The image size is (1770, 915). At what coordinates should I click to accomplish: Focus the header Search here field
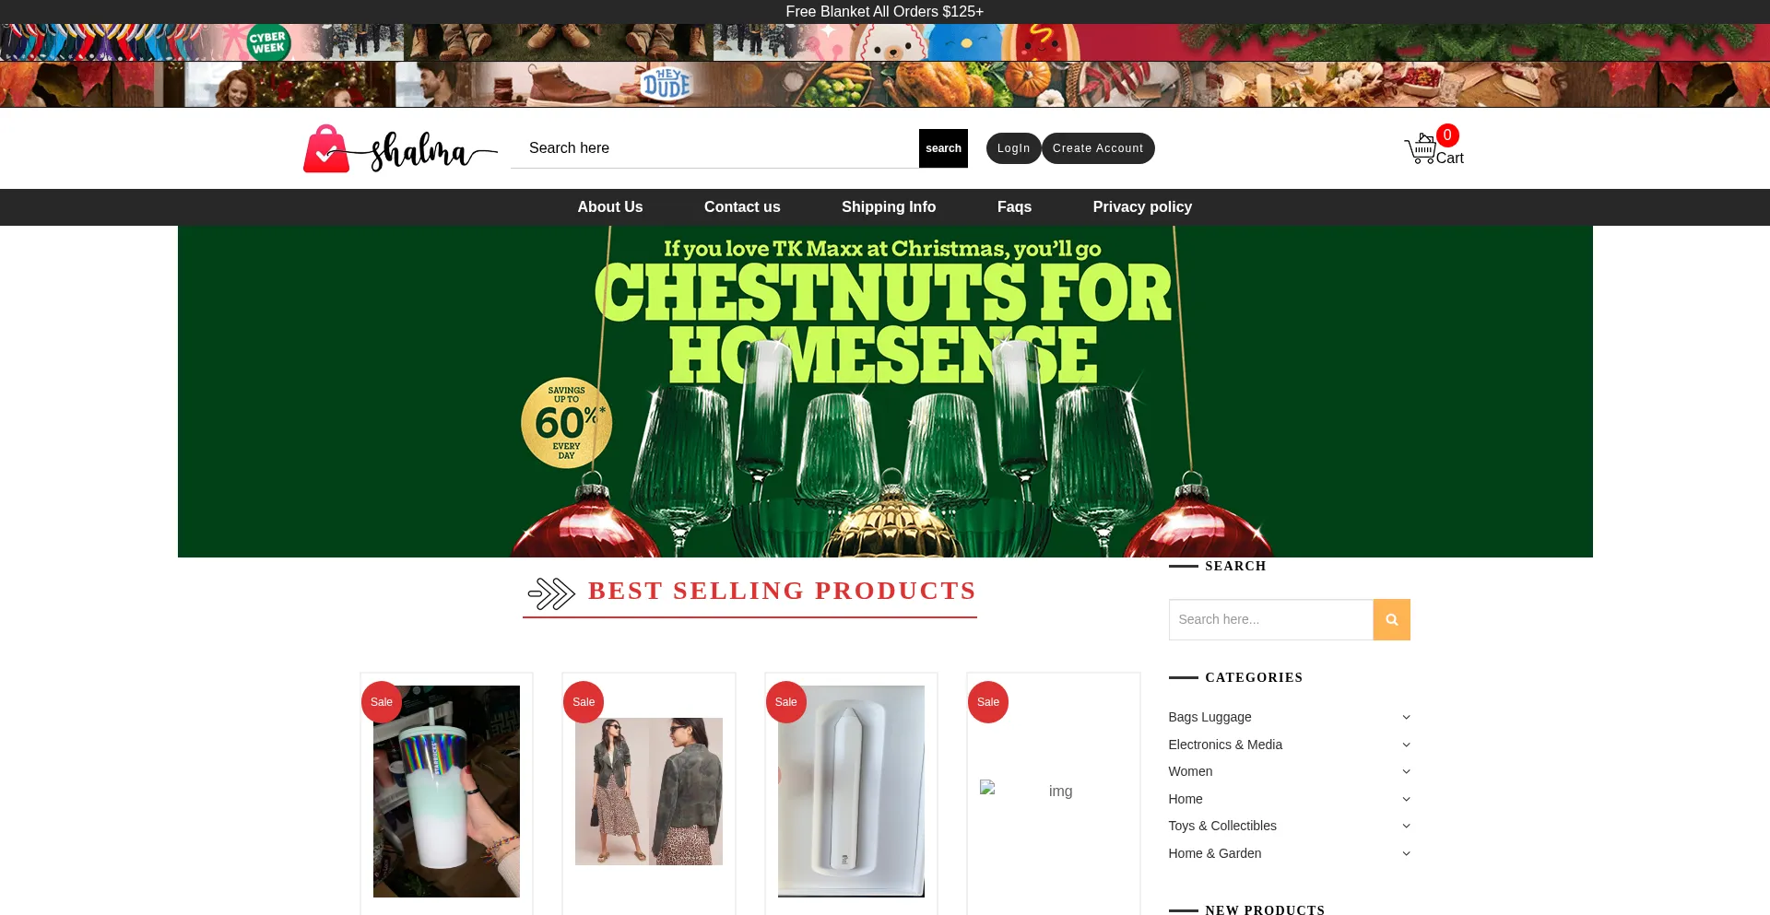coord(715,148)
